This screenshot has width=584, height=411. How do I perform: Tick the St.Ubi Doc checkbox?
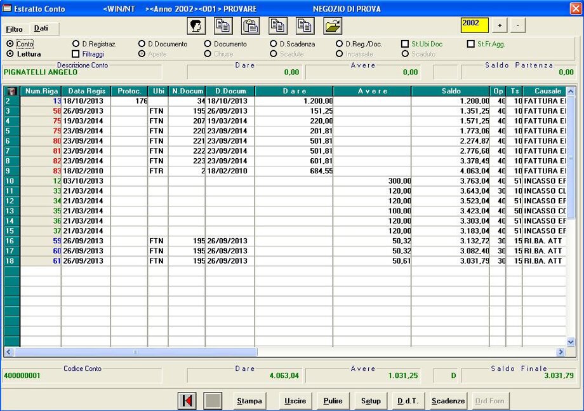[x=405, y=44]
